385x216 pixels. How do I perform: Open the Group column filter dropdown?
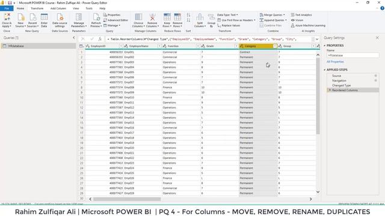tap(313, 46)
